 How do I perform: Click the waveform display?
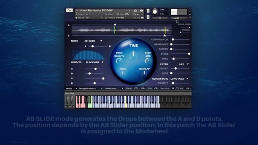pos(122,30)
